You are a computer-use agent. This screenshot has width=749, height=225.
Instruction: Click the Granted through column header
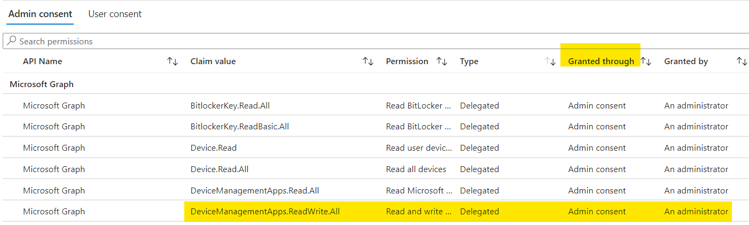click(601, 61)
